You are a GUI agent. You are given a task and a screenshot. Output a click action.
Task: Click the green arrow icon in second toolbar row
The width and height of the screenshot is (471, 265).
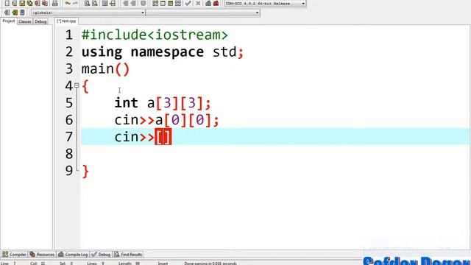[x=15, y=13]
